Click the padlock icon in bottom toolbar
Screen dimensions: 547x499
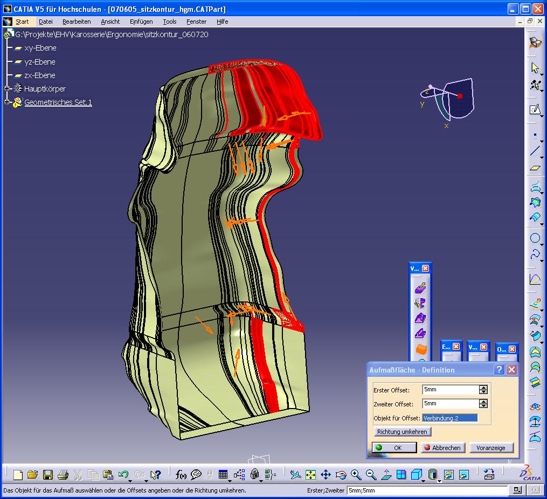tap(255, 475)
